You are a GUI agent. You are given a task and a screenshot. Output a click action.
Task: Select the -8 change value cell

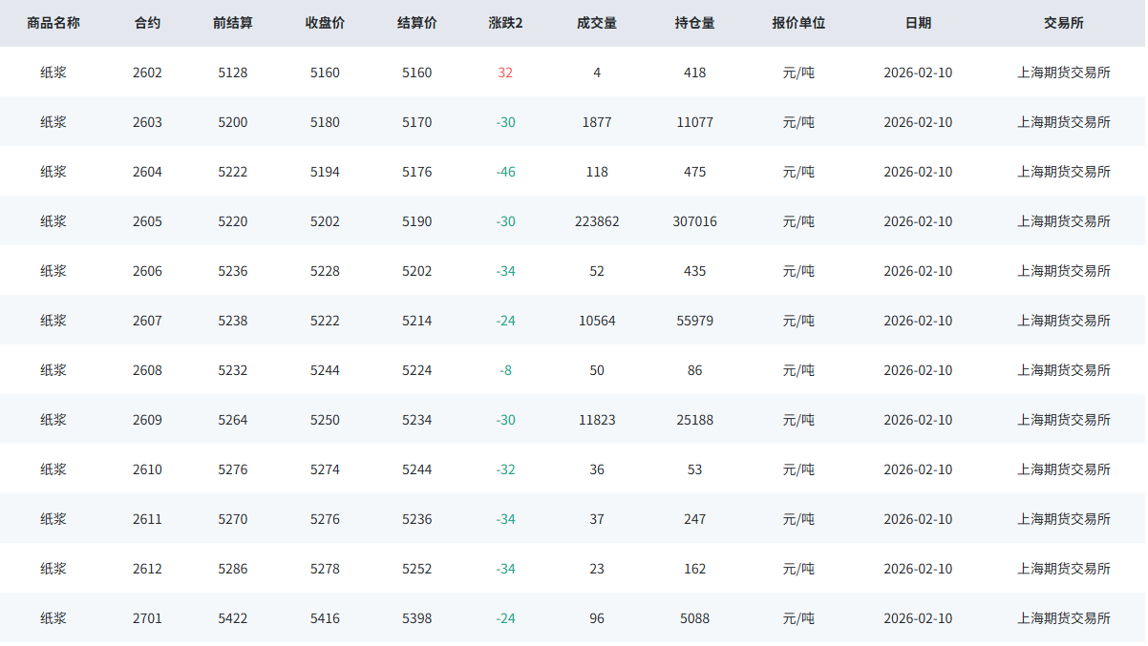tap(505, 370)
